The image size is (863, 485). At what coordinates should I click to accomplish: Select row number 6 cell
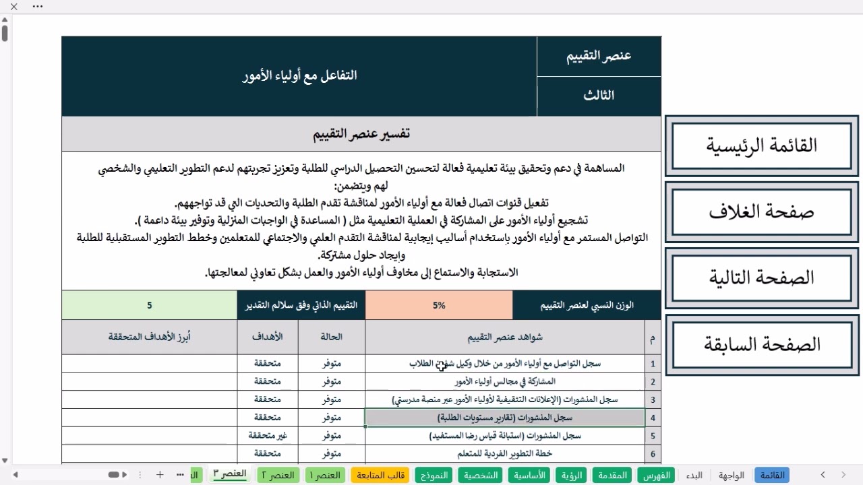(x=653, y=454)
